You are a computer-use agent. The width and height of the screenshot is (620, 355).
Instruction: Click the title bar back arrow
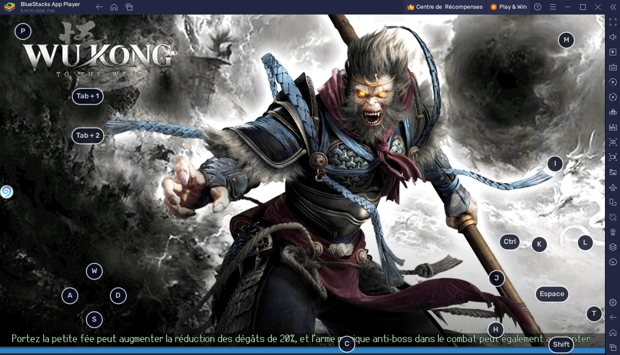tap(99, 7)
